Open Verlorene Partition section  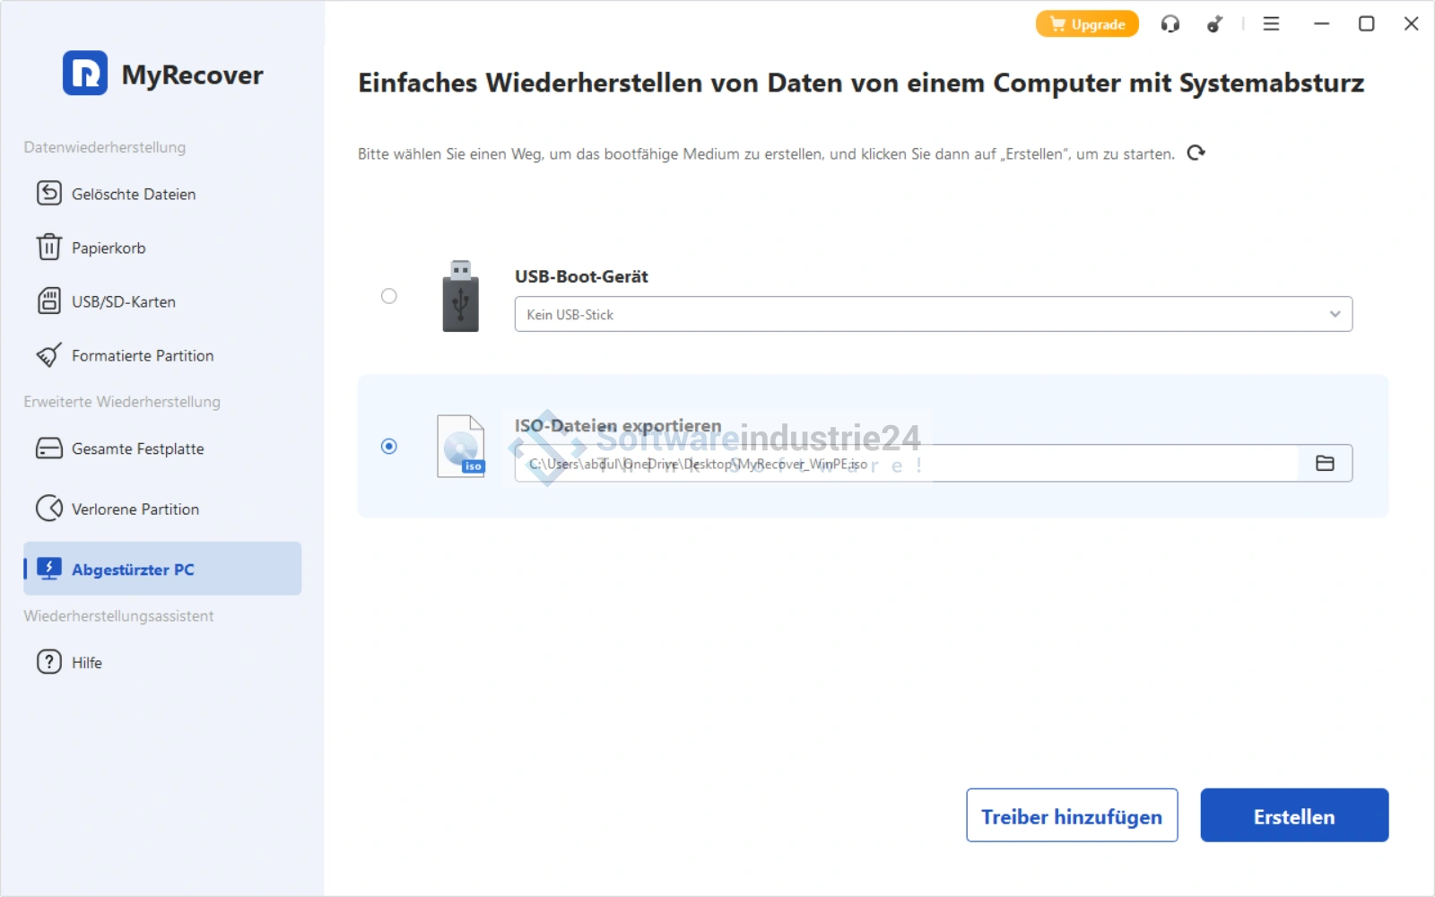click(135, 509)
